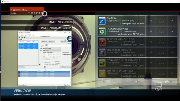Click right arrow on Suspensievloeistof row
Viewport: 180px width, 101px height.
click(x=172, y=73)
